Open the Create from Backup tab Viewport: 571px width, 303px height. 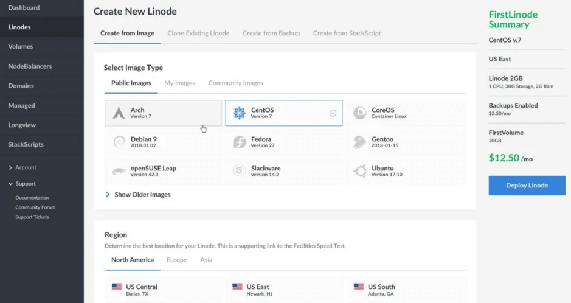coord(271,33)
